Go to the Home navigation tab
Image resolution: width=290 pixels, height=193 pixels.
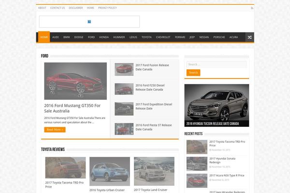point(44,37)
